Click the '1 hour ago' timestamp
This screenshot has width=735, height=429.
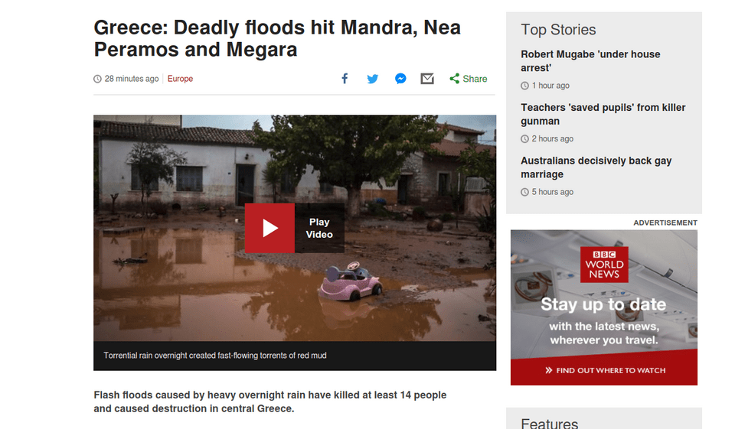click(550, 85)
